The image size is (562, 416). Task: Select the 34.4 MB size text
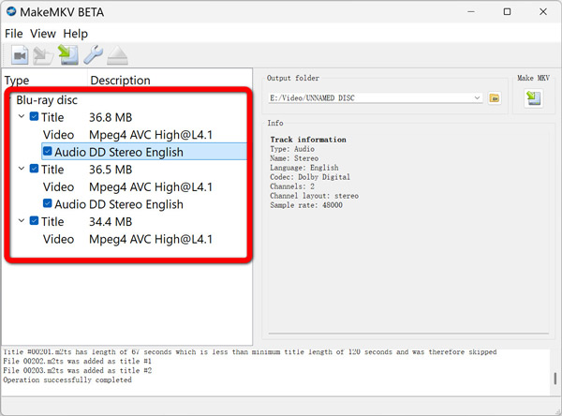coord(111,222)
